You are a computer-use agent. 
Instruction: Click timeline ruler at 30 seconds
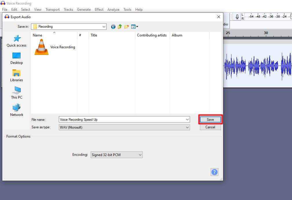(266, 33)
